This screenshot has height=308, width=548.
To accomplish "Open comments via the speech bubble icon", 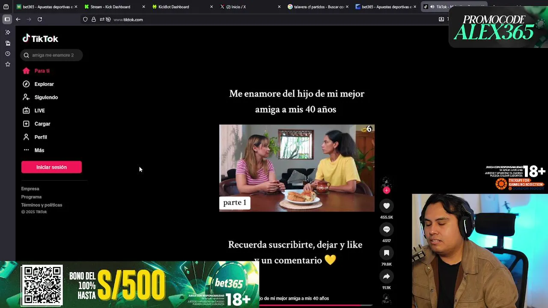I will click(386, 229).
